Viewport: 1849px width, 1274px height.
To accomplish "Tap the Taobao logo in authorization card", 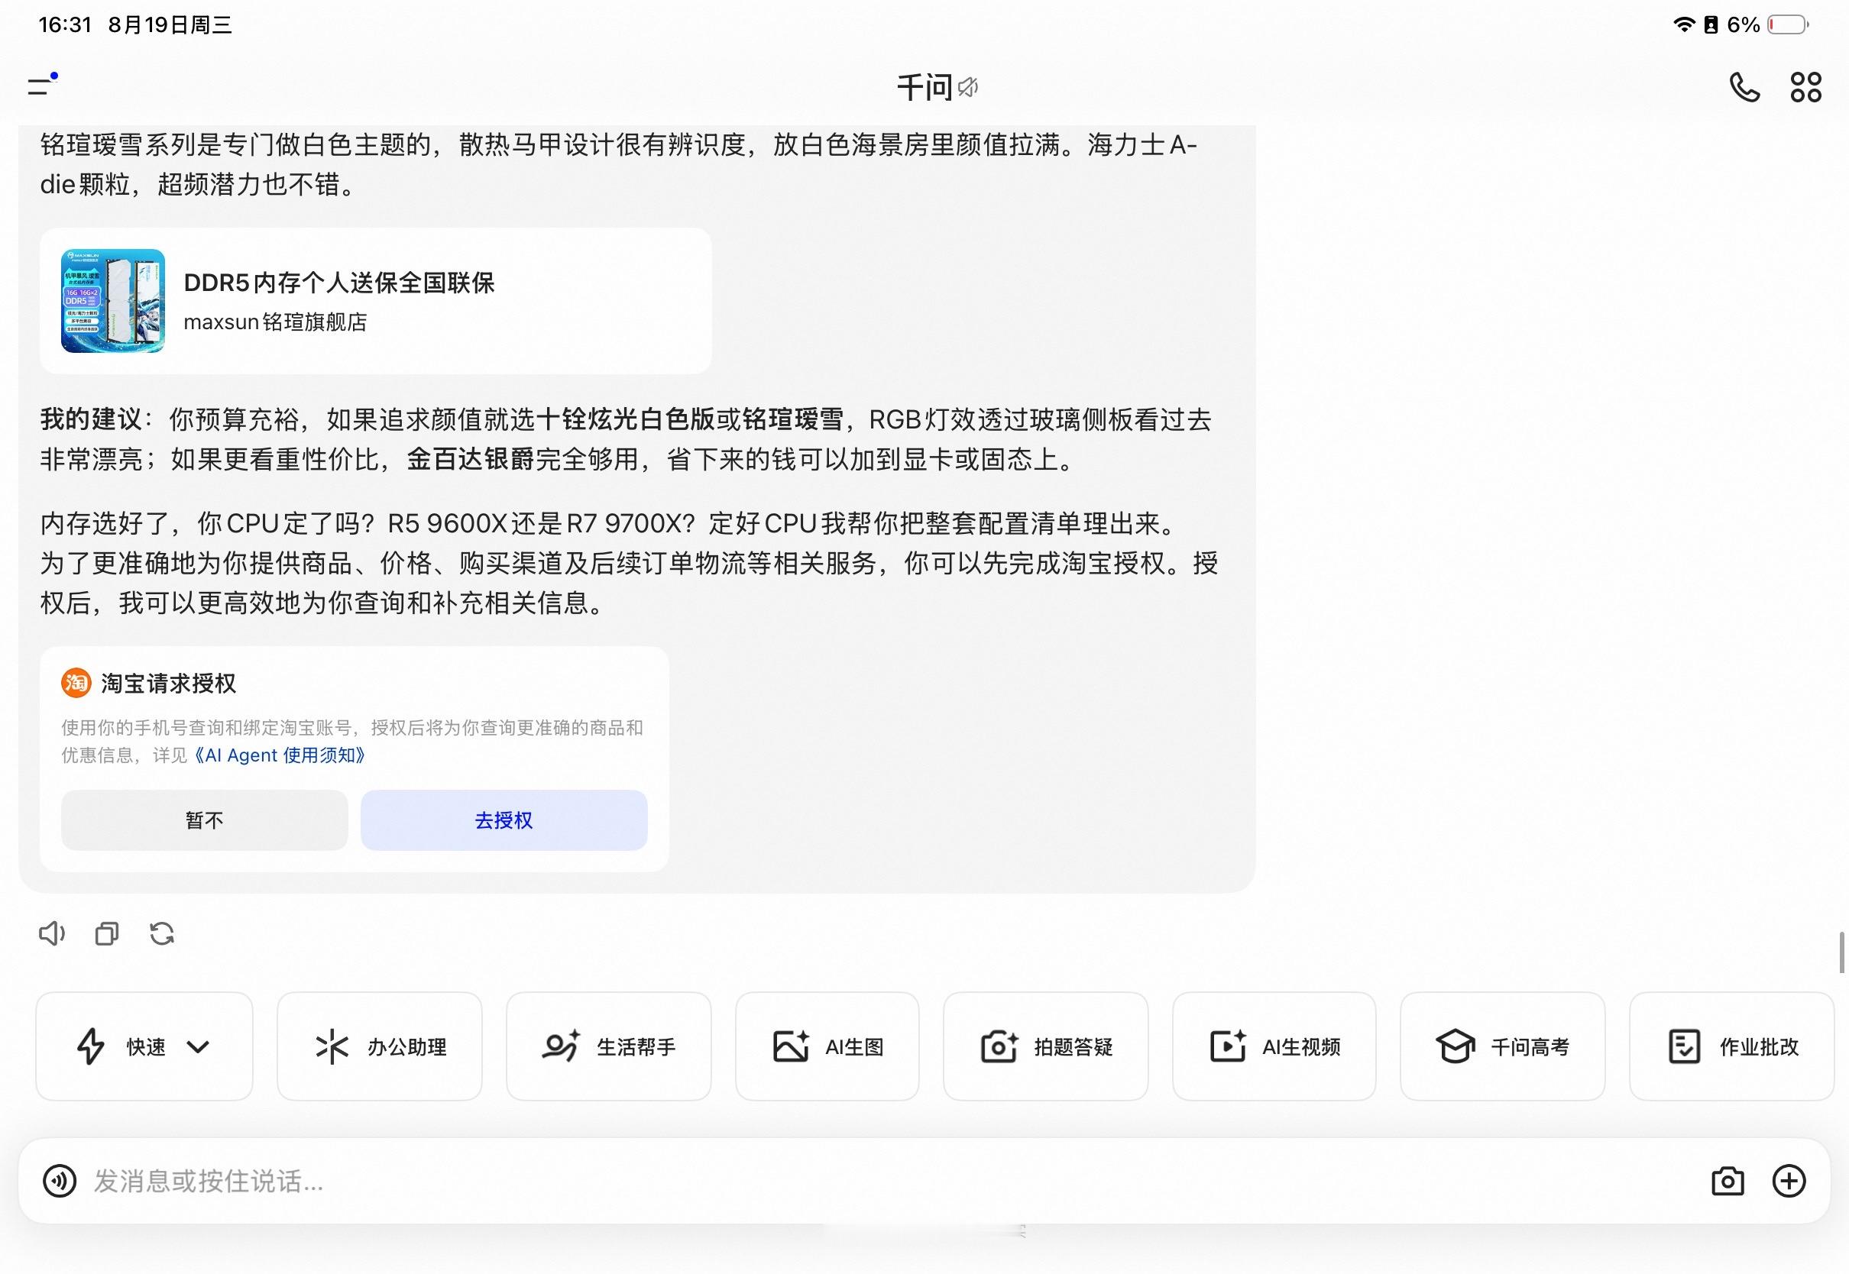I will [76, 684].
